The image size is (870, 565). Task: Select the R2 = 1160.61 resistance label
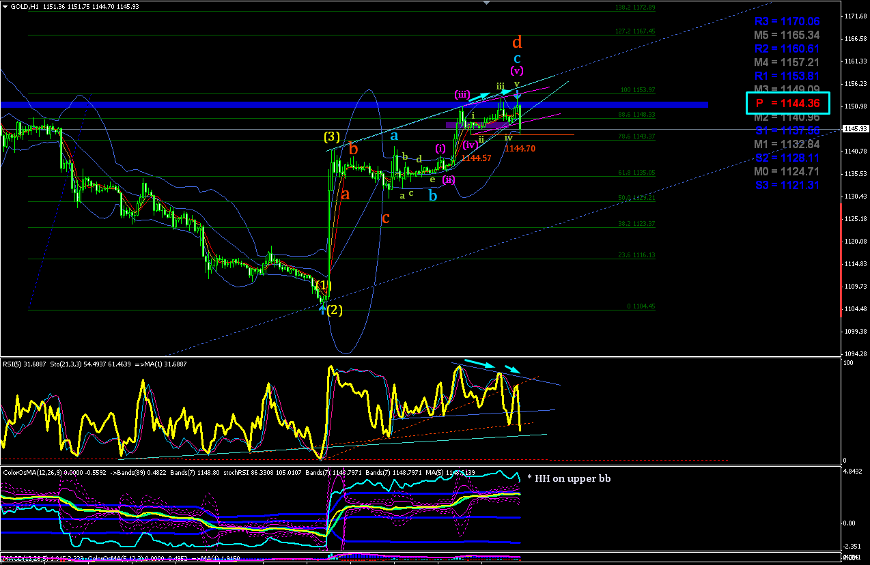(x=787, y=48)
